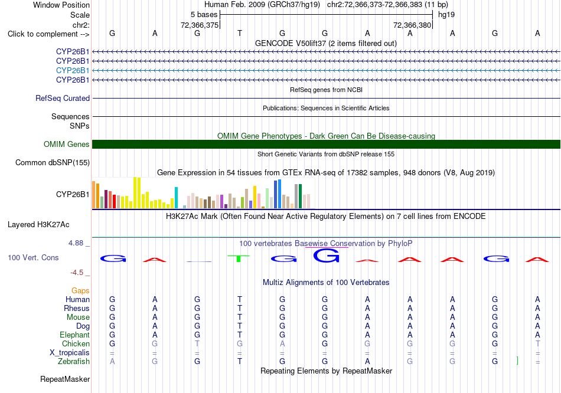
Task: Click the H3K27Ac Mark ENCODE title
Action: click(x=326, y=217)
